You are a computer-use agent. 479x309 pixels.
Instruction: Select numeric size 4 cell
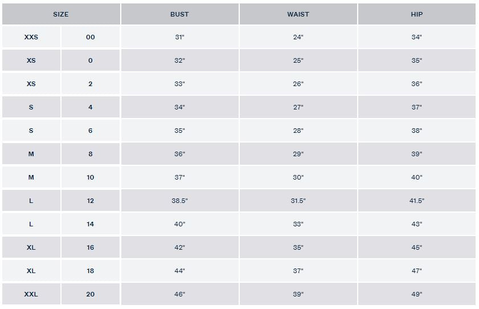click(91, 107)
